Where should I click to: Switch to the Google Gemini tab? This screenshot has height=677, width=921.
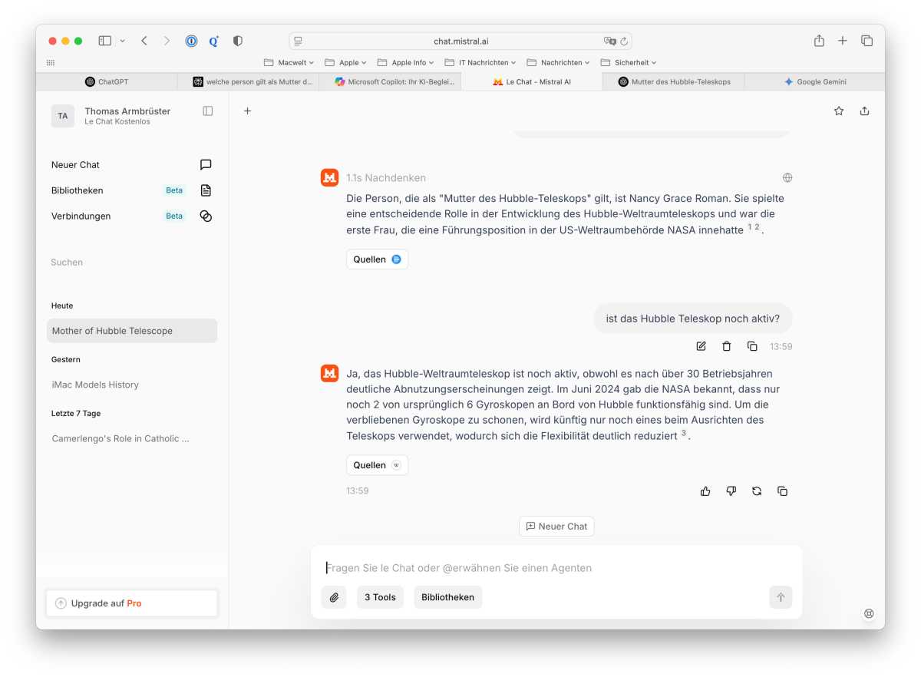tap(814, 81)
